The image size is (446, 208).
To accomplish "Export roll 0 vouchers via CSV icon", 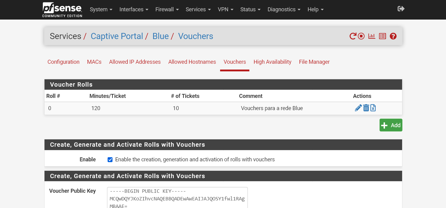I will [373, 108].
